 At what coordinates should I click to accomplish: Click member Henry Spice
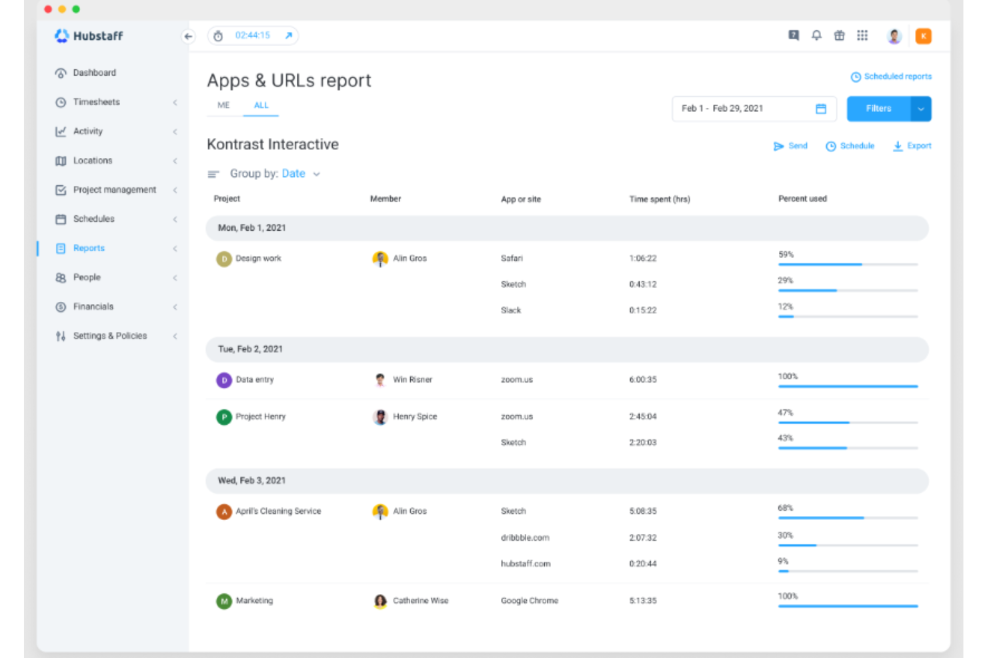pos(405,417)
